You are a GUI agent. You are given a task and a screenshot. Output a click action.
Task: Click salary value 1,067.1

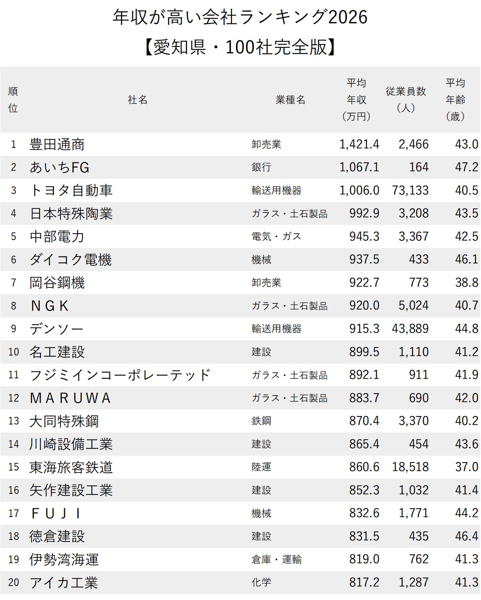point(359,167)
